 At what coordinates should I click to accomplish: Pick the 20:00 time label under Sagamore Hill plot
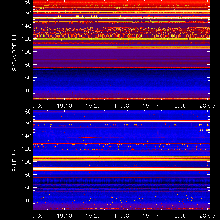click(x=207, y=106)
